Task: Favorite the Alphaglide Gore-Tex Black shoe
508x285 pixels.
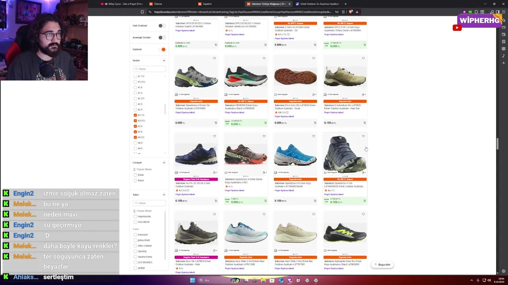Action: point(363,214)
